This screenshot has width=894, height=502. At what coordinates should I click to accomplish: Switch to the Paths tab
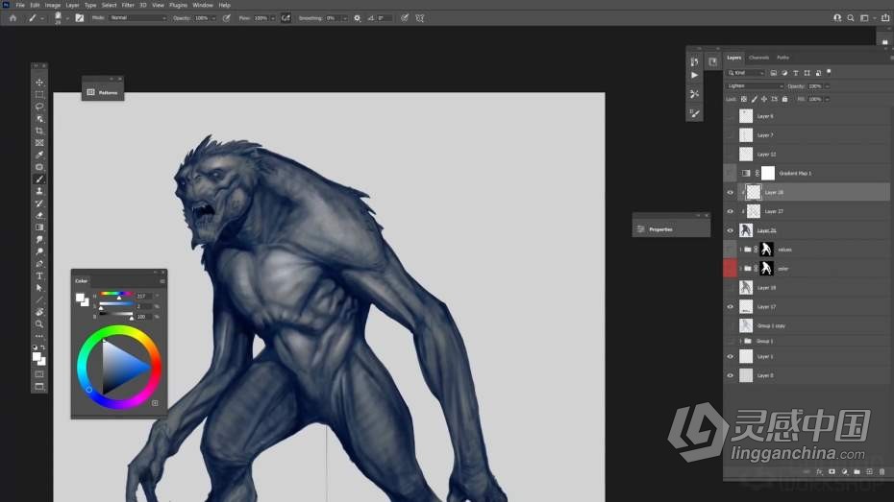click(782, 58)
